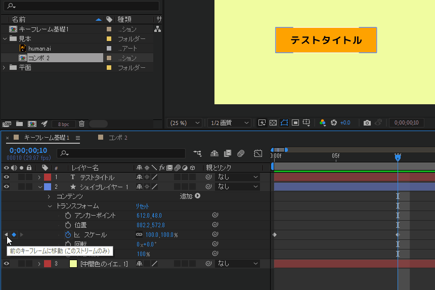Open parent dropdown for テストタイトル layer
Screen dimensions: 435x290
tap(237, 177)
